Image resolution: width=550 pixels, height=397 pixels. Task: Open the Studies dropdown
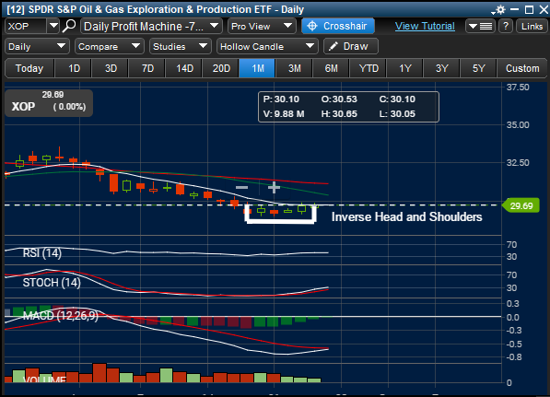[181, 46]
